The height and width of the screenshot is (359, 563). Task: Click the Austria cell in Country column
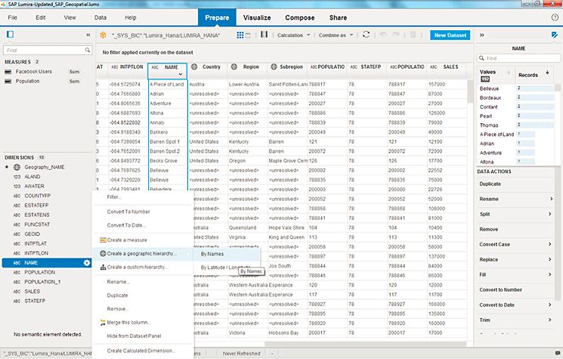tap(196, 85)
